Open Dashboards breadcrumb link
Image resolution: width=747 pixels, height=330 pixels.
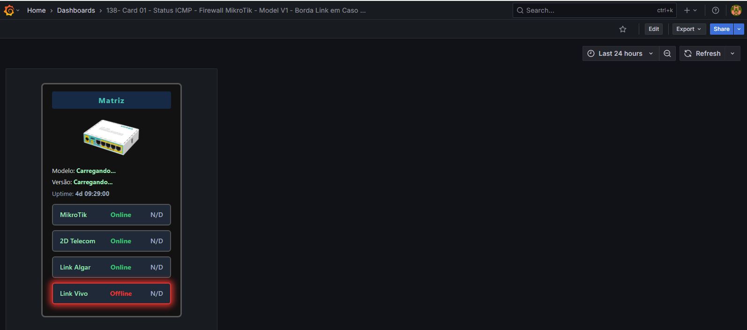click(x=76, y=10)
